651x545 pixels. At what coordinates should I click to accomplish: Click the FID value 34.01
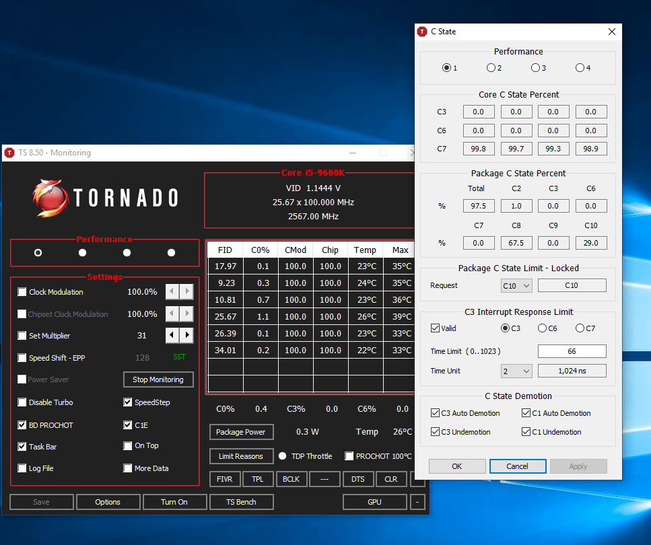[226, 351]
